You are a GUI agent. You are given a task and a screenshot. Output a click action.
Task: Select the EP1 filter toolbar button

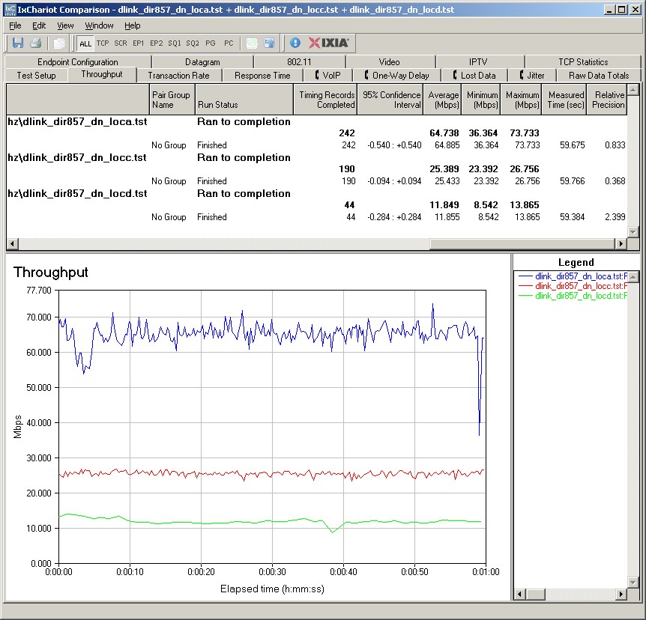pos(139,43)
